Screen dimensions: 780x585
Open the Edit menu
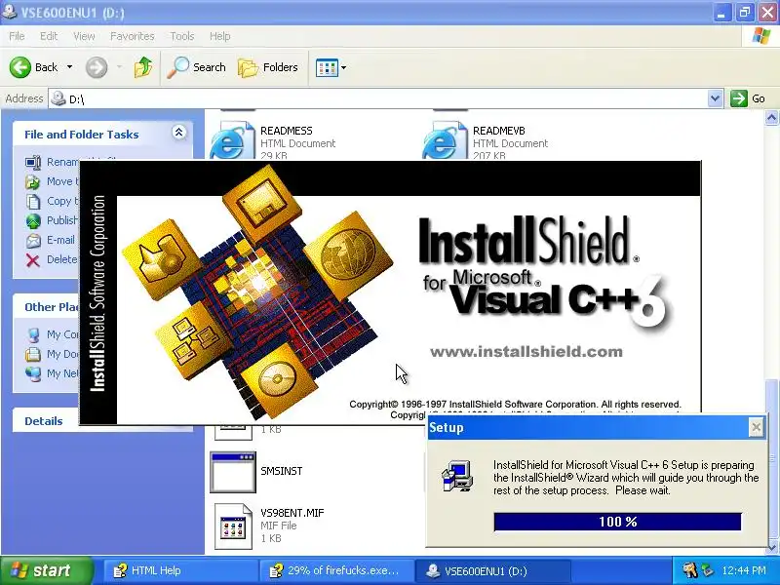click(48, 36)
